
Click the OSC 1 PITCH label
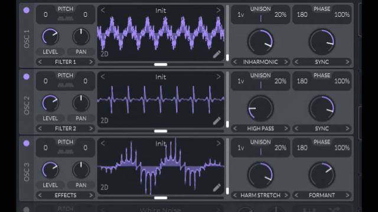tap(66, 9)
